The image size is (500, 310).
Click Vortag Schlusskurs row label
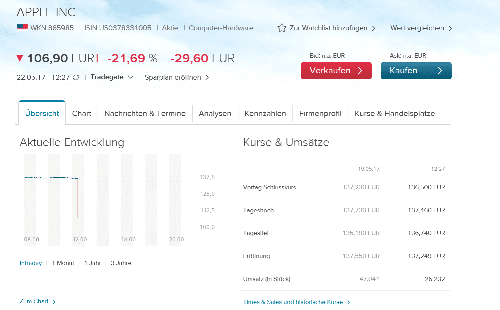[x=269, y=187]
